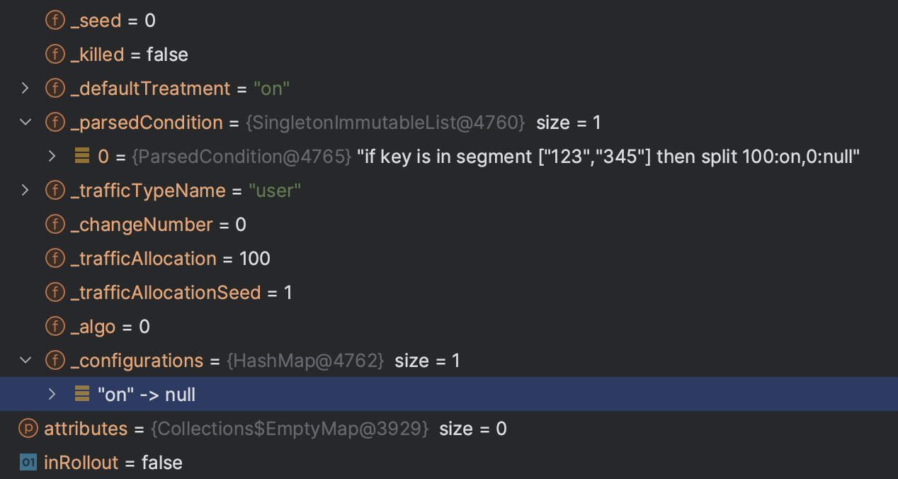Screen dimensions: 898x479
Task: Select the _trafficAllocation = 100 row
Action: coord(449,259)
